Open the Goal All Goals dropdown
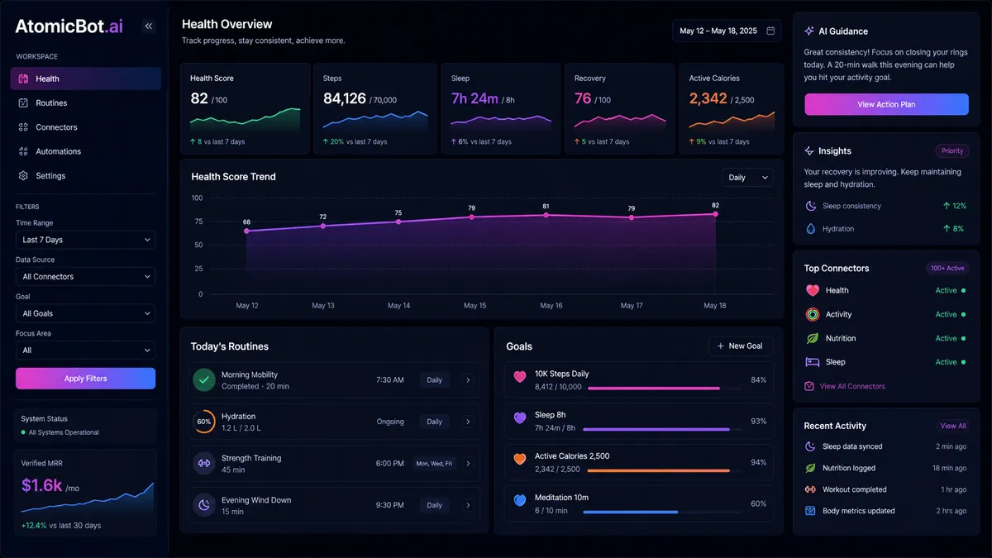Screen dimensions: 992x558 [x=85, y=313]
